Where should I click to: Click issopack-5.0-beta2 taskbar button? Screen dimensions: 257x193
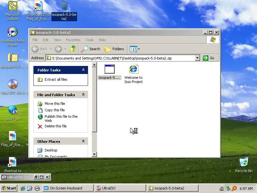click(173, 188)
